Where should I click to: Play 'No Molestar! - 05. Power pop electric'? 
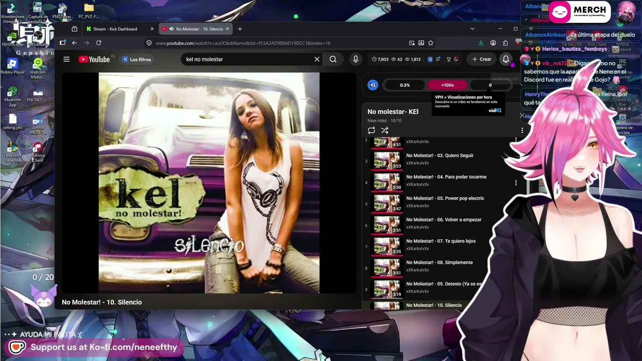[x=445, y=199]
